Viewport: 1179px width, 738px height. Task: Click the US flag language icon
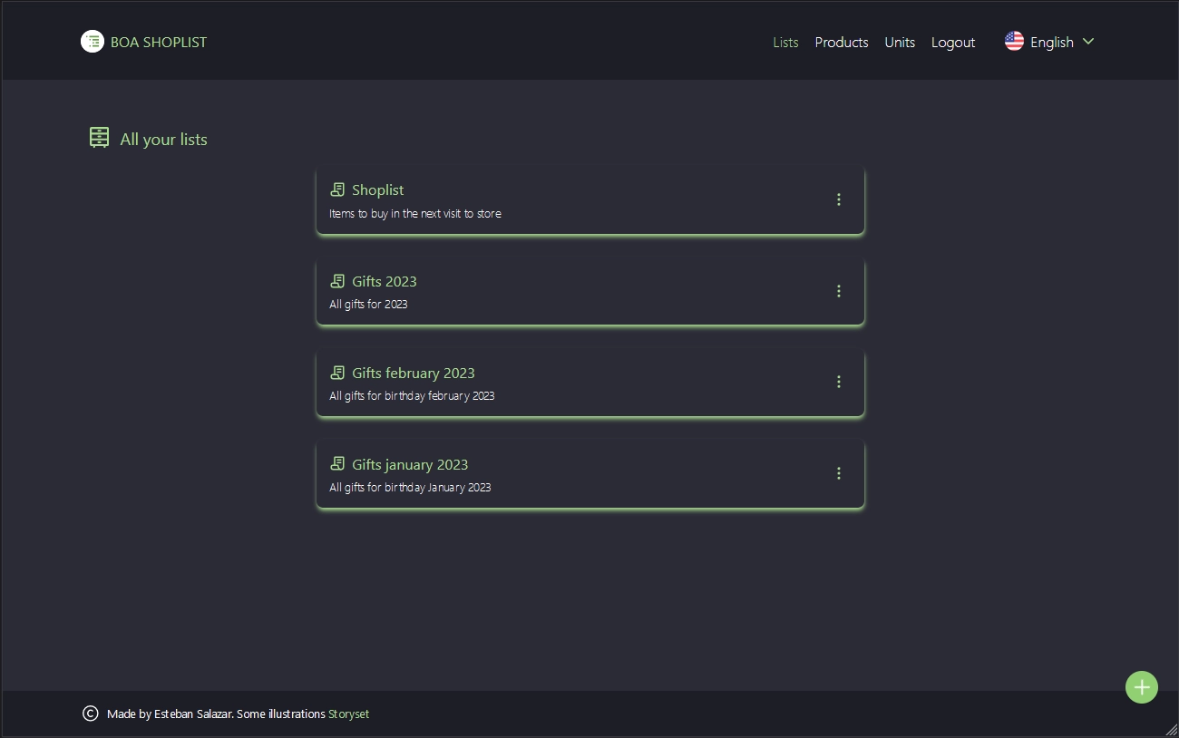tap(1014, 42)
